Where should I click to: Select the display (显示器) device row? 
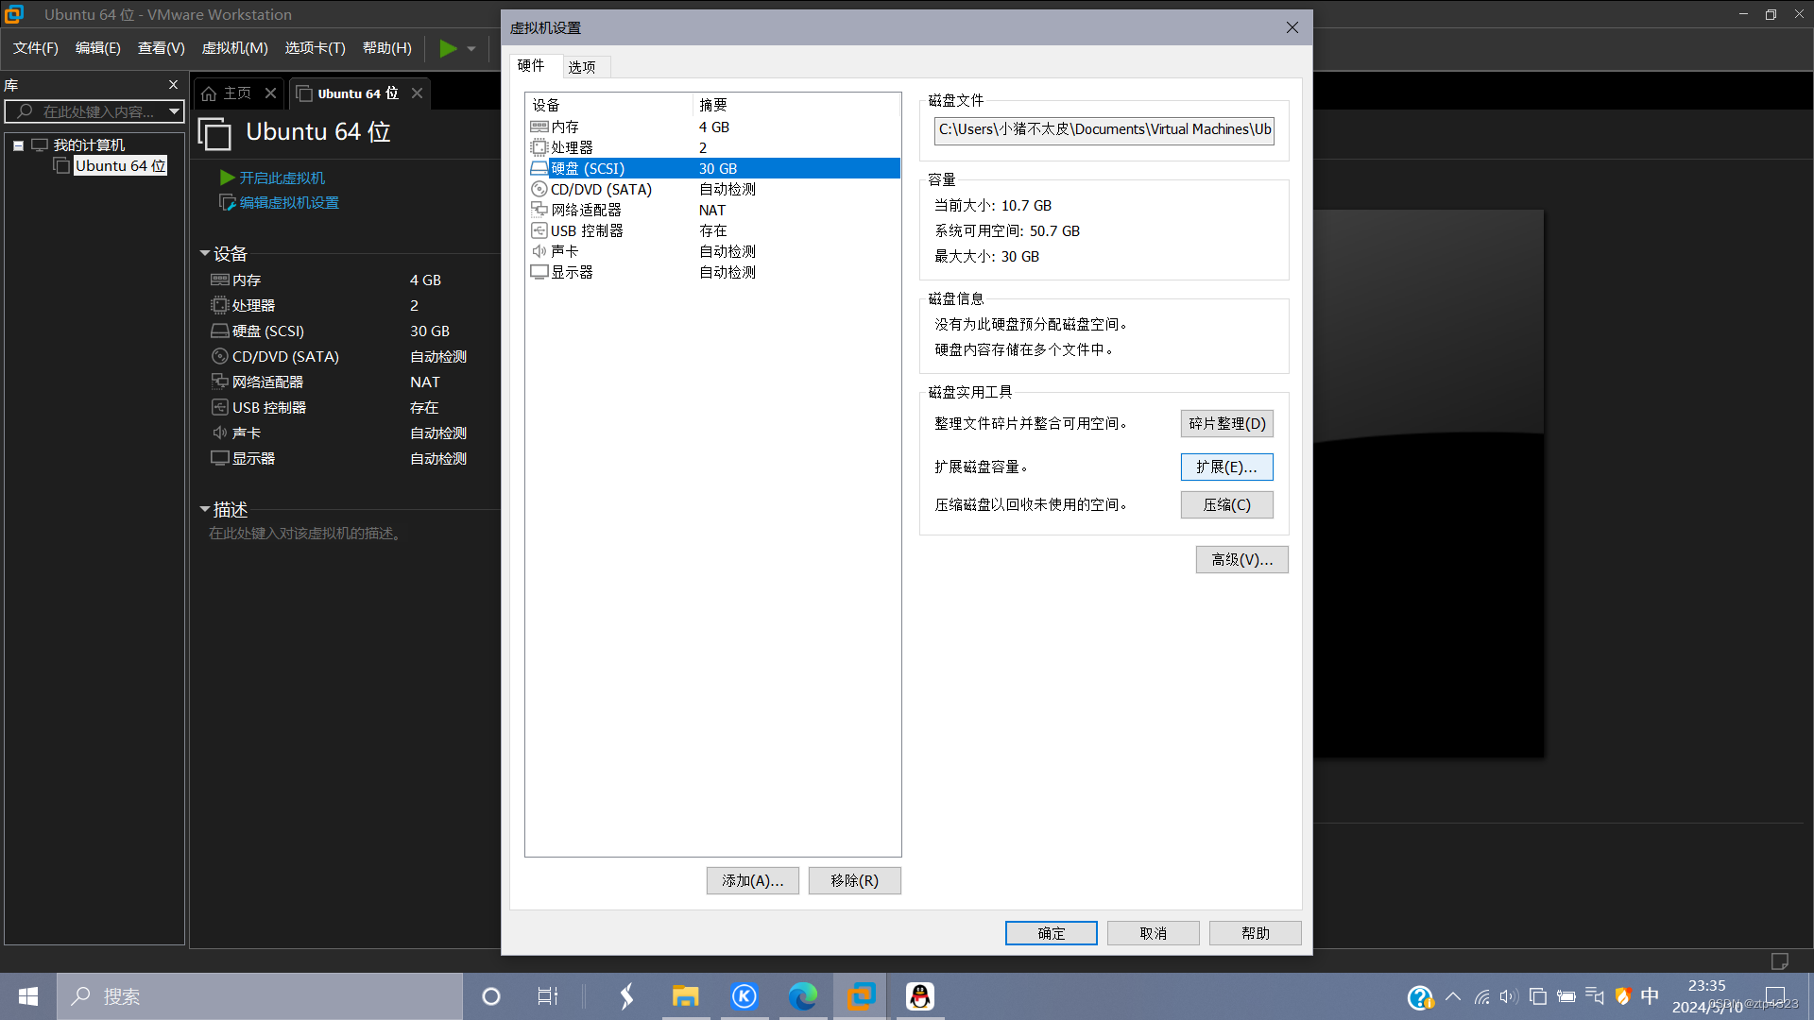coord(572,273)
